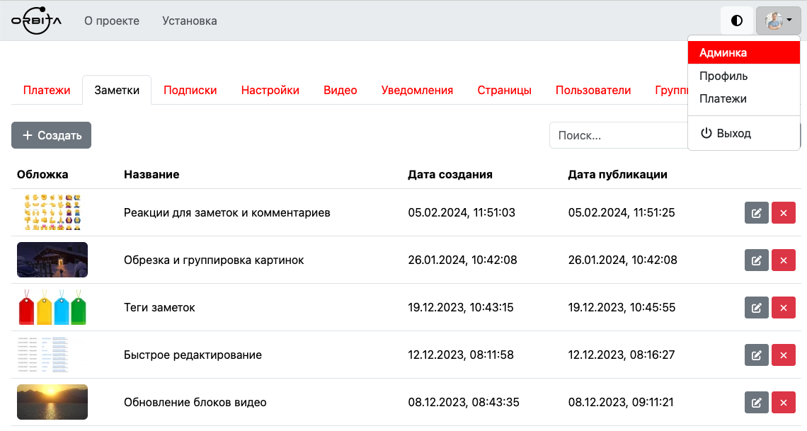Collapse the user avatar dropdown menu
This screenshot has height=431, width=807.
(778, 21)
